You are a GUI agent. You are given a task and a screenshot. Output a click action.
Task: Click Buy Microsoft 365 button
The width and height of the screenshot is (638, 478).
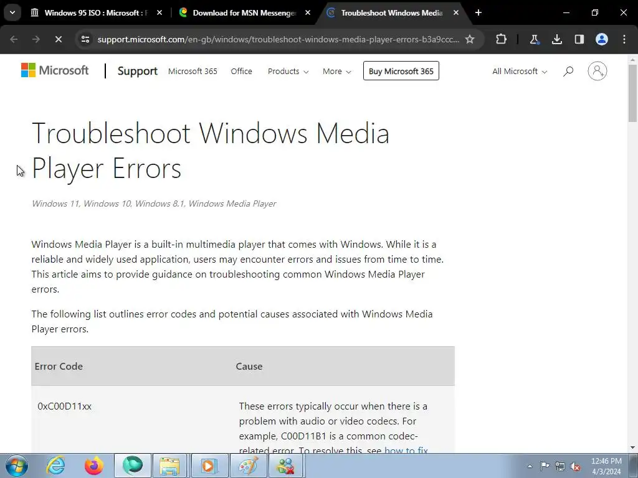[x=401, y=71]
